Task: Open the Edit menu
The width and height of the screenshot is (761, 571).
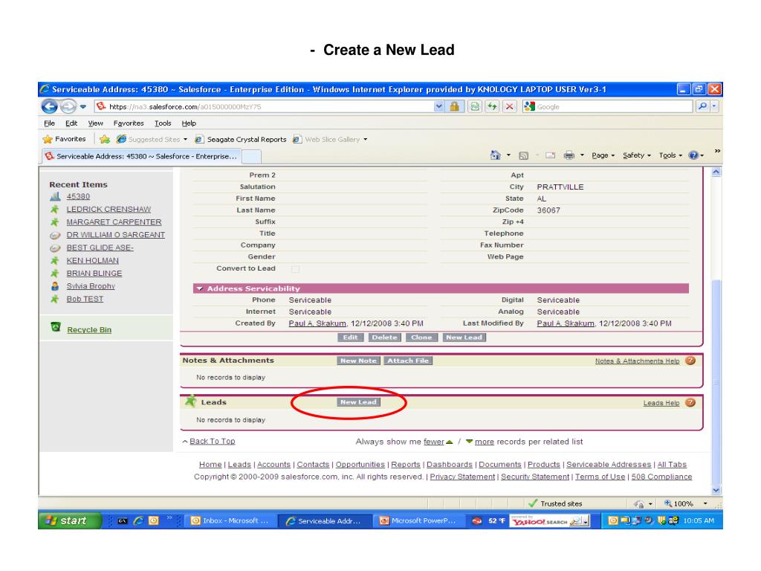Action: tap(71, 123)
